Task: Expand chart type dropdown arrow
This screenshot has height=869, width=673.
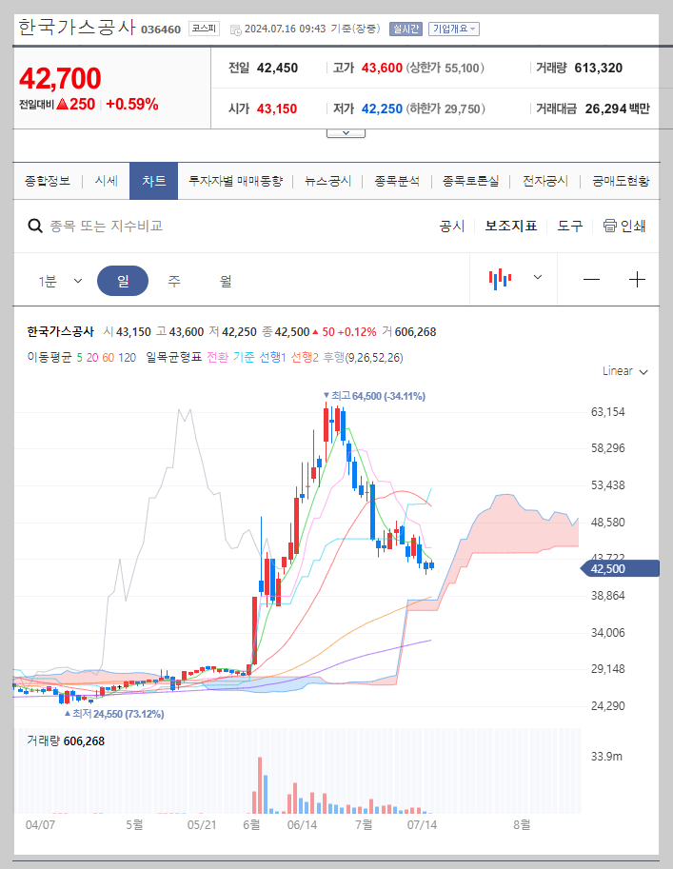Action: point(537,277)
